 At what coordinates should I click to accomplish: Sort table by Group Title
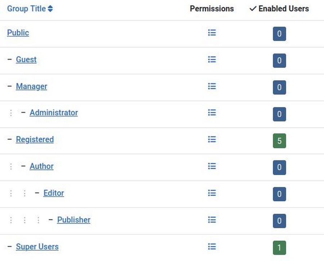pyautogui.click(x=30, y=9)
